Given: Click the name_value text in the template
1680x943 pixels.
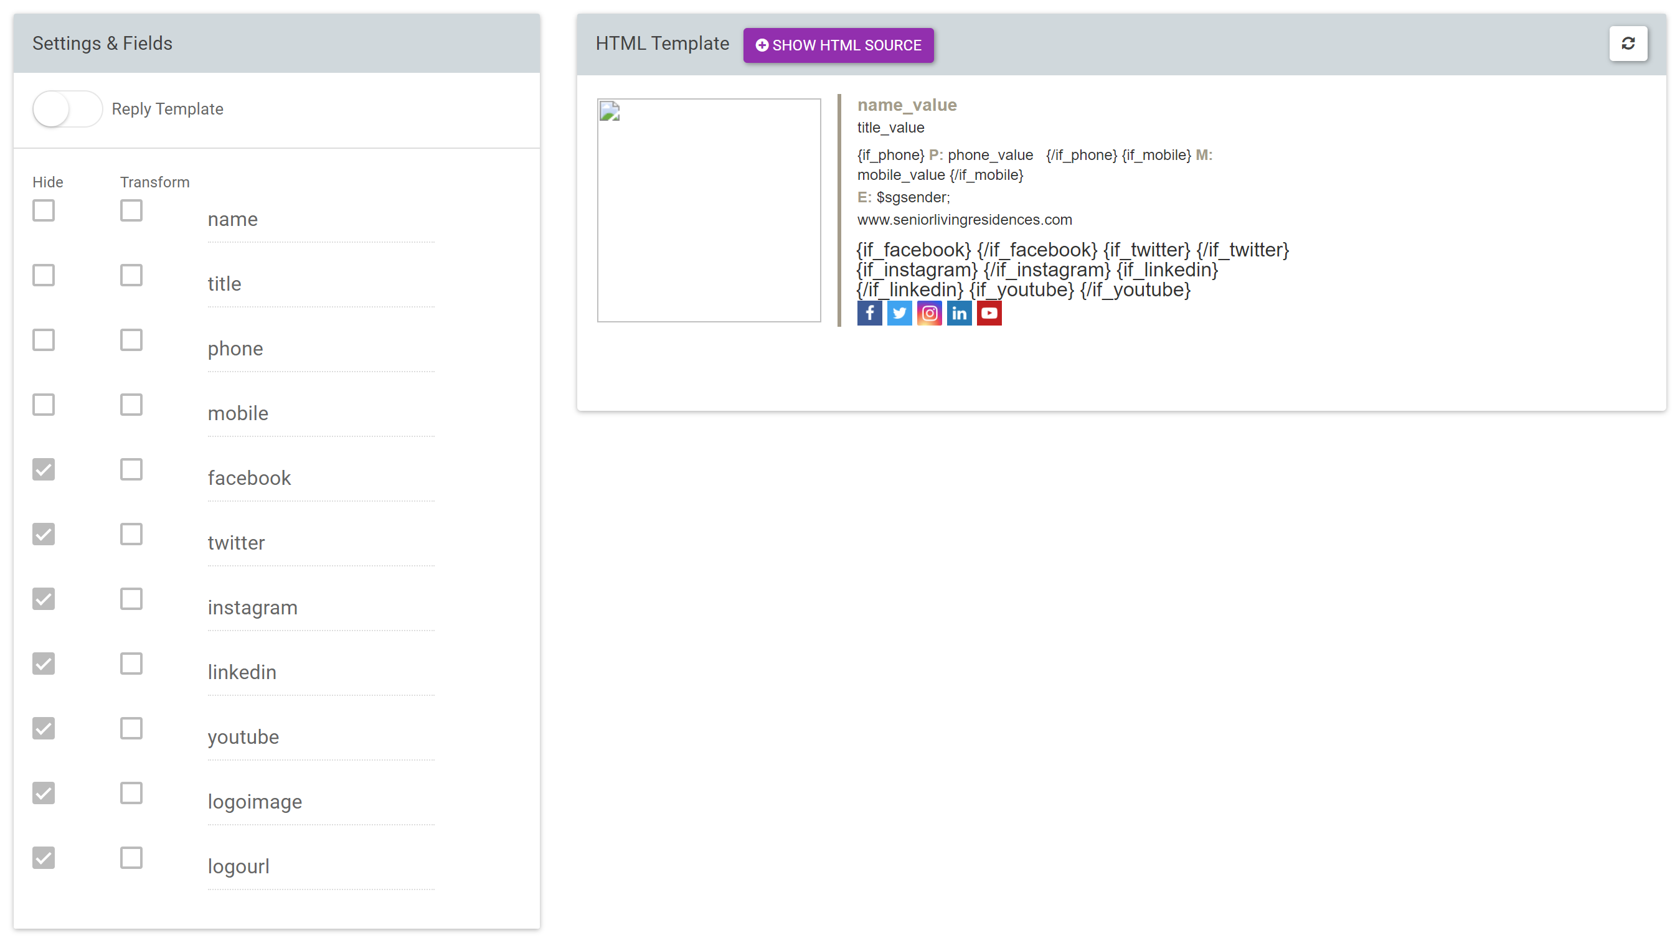Looking at the screenshot, I should (x=907, y=105).
